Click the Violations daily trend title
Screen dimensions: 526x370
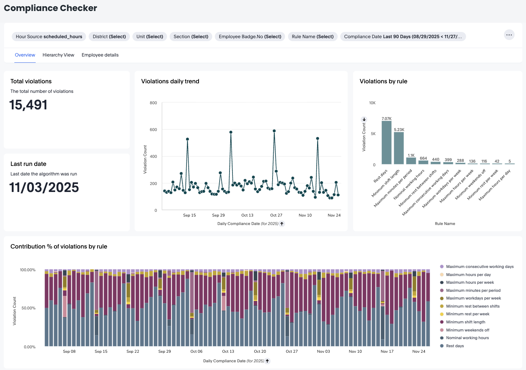coord(170,81)
